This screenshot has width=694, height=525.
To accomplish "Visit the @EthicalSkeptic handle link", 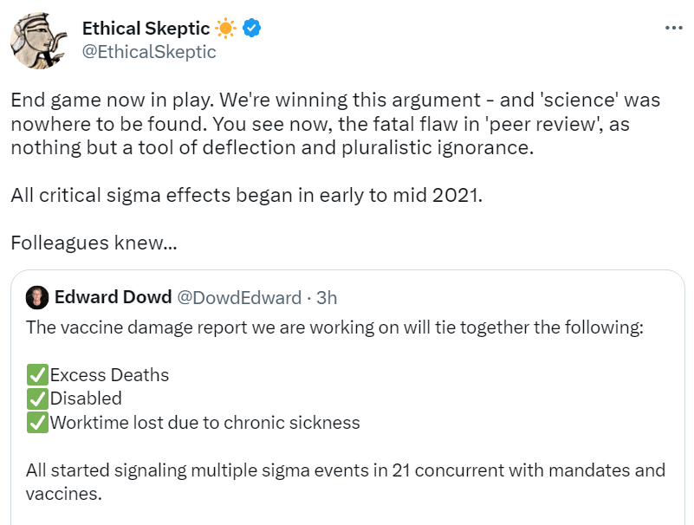I will [x=149, y=52].
